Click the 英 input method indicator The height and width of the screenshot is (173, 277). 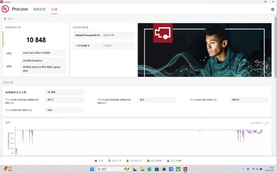(x=248, y=169)
